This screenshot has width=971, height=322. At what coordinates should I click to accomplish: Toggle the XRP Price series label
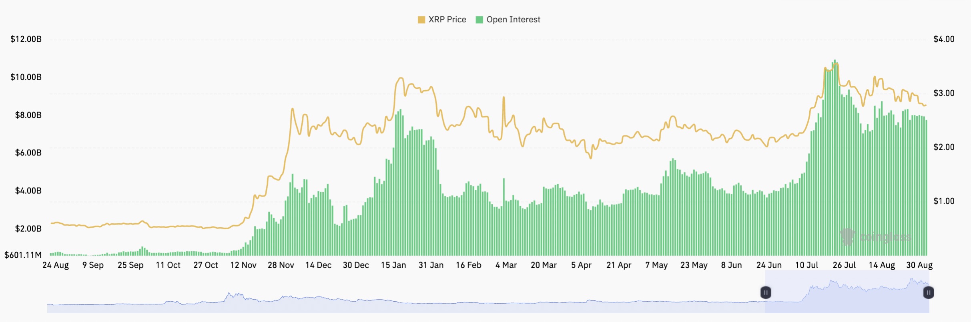point(447,20)
